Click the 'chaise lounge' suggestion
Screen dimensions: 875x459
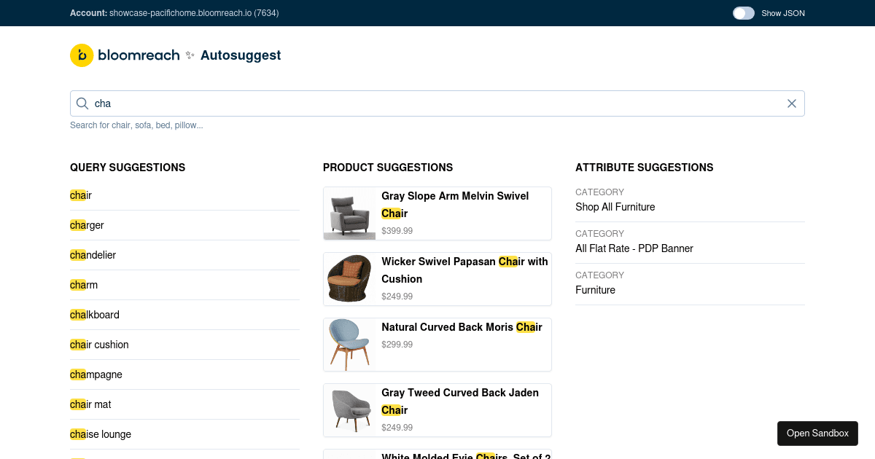[x=100, y=434]
